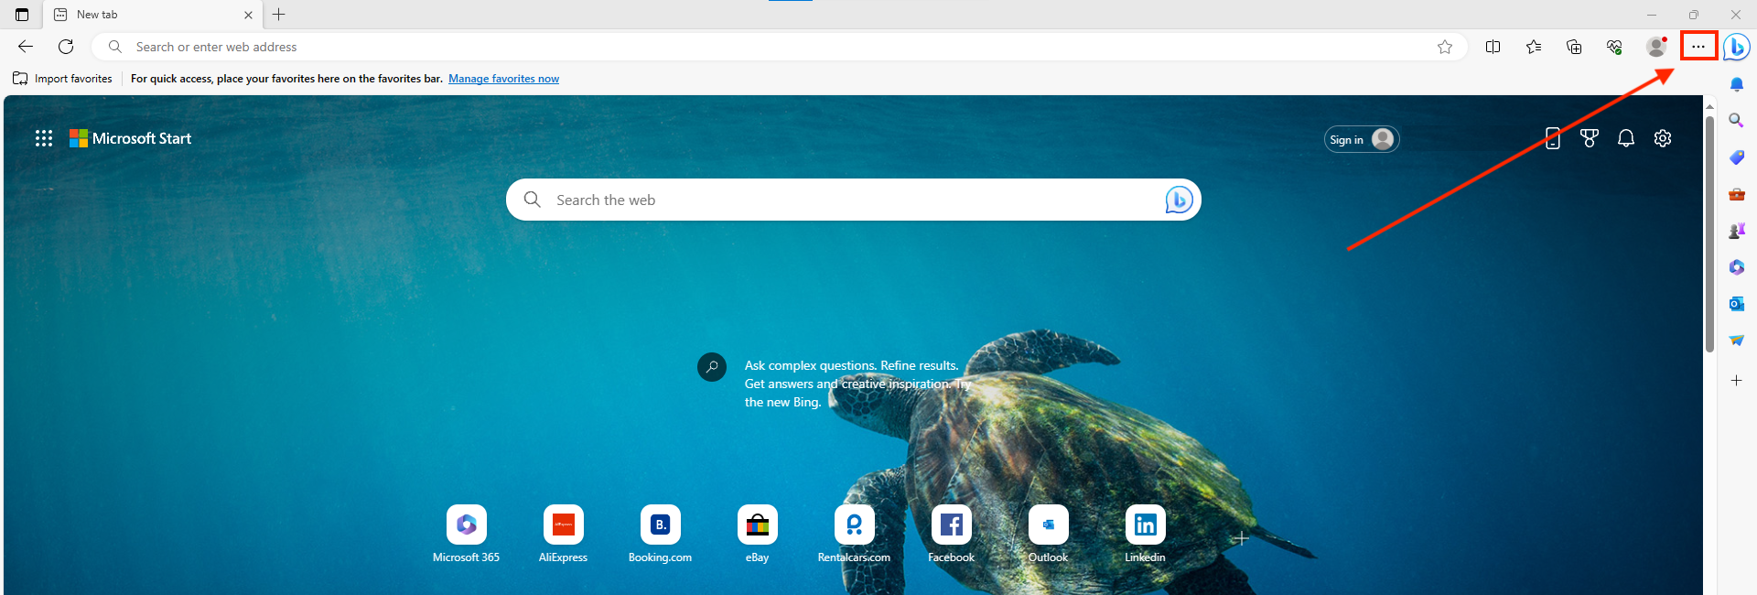The image size is (1757, 595).
Task: Toggle the Split screen toolbar icon
Action: 1493,47
